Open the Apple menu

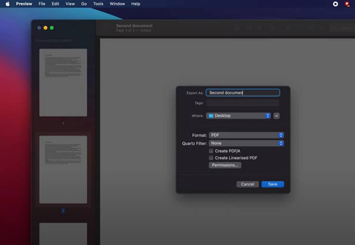tap(8, 4)
